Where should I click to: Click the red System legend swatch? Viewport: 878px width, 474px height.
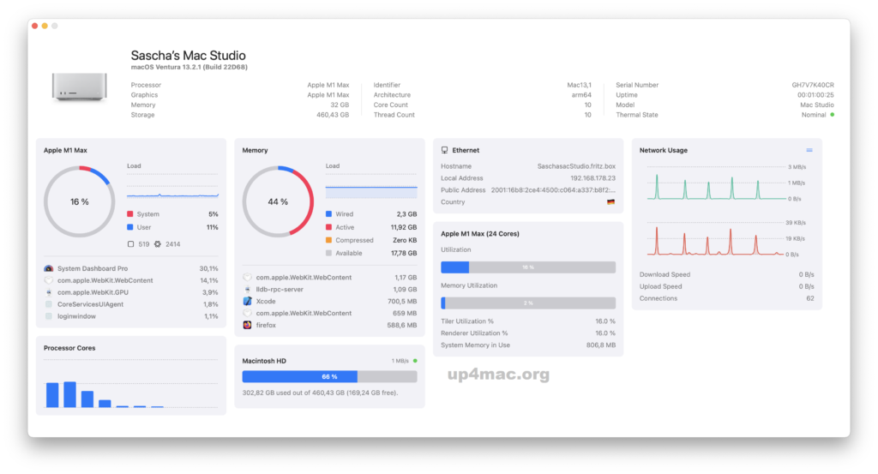(130, 214)
